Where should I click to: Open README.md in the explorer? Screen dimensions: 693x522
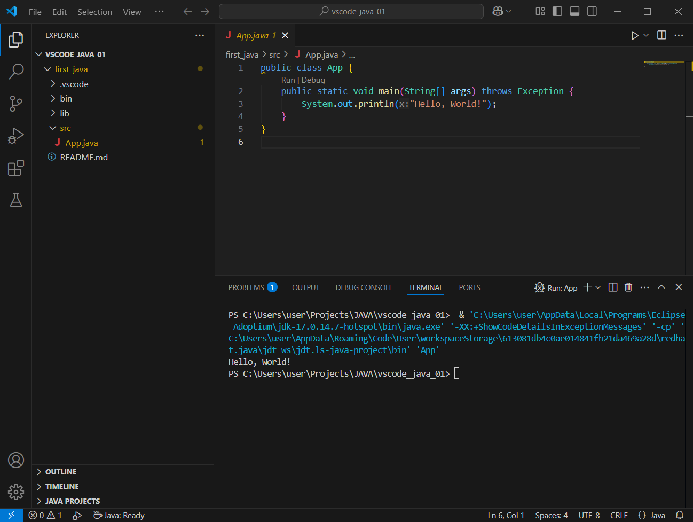point(123,157)
